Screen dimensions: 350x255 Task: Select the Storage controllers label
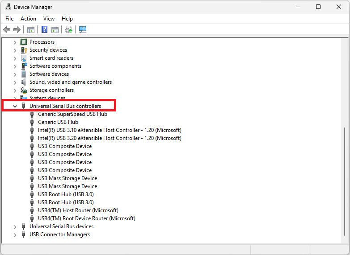pyautogui.click(x=51, y=90)
